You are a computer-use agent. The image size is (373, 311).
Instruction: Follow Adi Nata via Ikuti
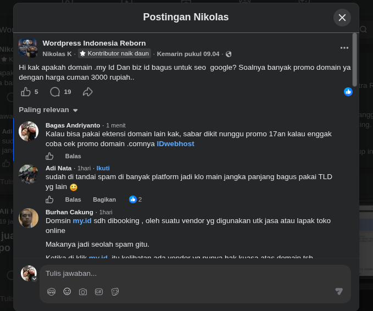pyautogui.click(x=103, y=168)
